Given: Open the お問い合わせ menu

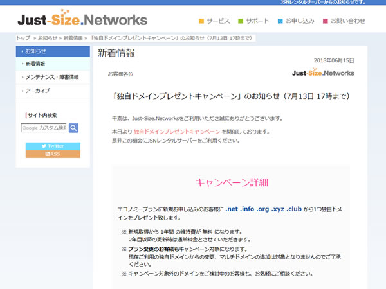Looking at the screenshot, I should [x=347, y=21].
